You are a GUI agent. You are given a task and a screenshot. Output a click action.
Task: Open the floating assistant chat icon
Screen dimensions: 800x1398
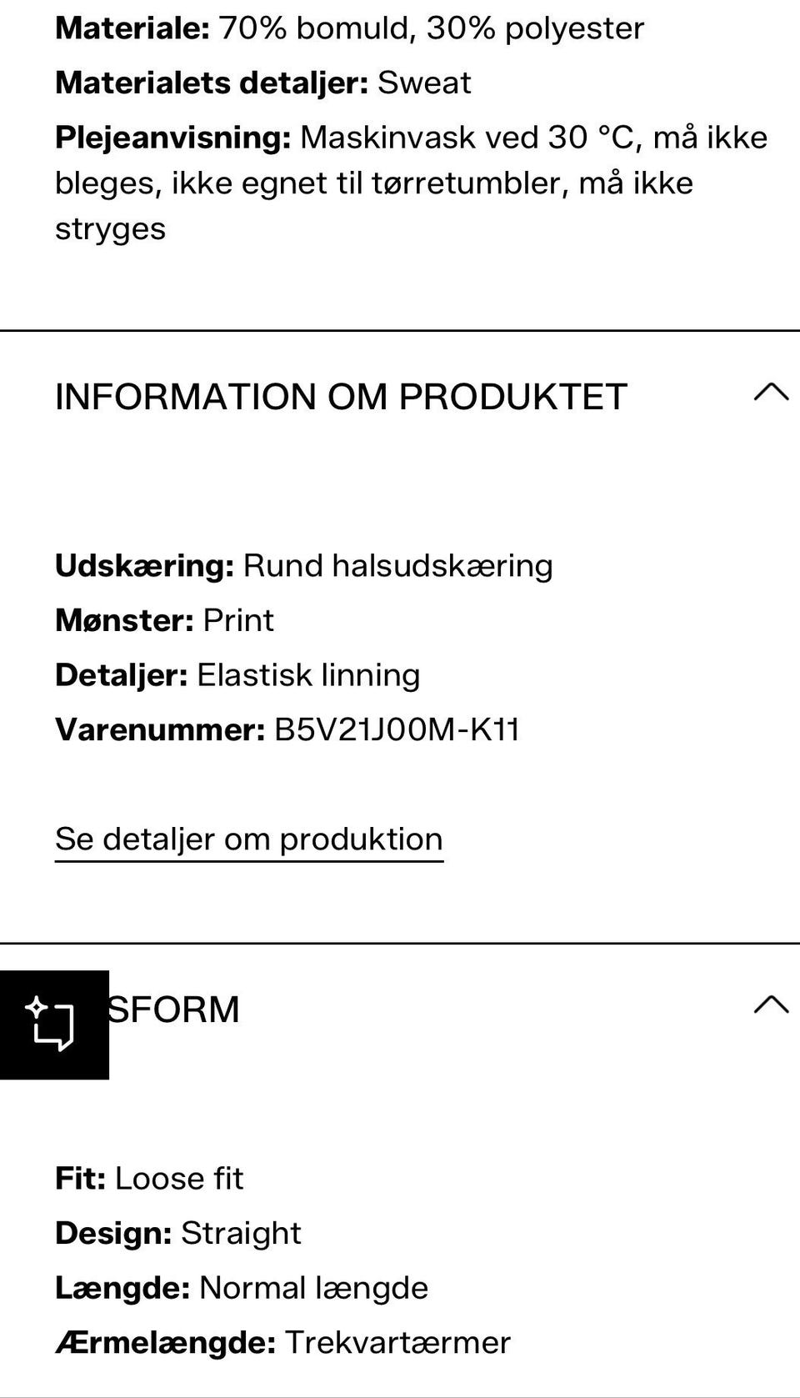pos(53,1025)
